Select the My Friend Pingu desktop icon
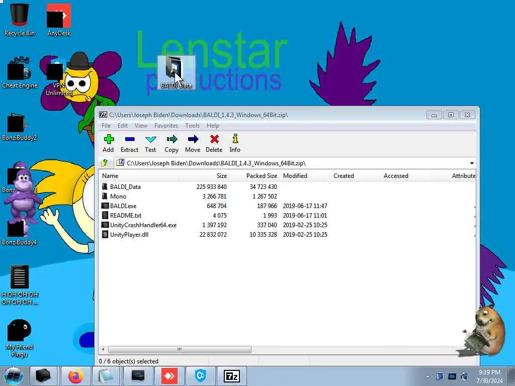515x386 pixels. [x=20, y=338]
